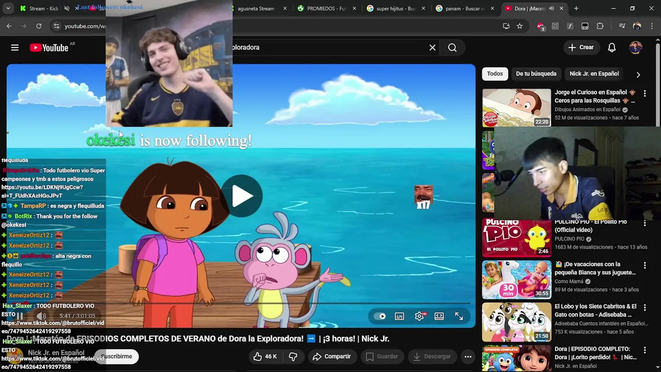Image resolution: width=661 pixels, height=372 pixels.
Task: Go back with the browser back arrow
Action: (x=9, y=26)
